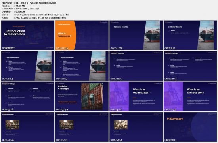Viewport: 218px width, 143px height.
Task: Select the frame at timestamp 00:01:08
Action: click(x=136, y=35)
